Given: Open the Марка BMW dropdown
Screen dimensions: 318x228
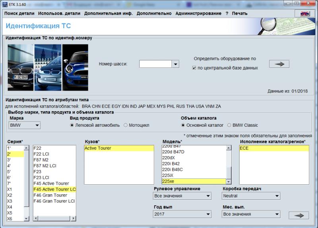Looking at the screenshot, I should pyautogui.click(x=25, y=125).
